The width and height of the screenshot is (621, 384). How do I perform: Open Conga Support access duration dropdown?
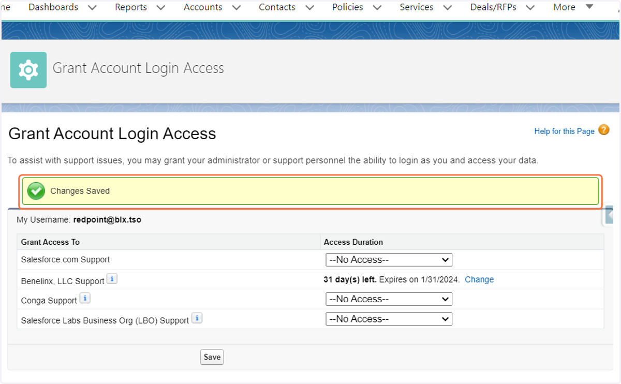tap(389, 299)
